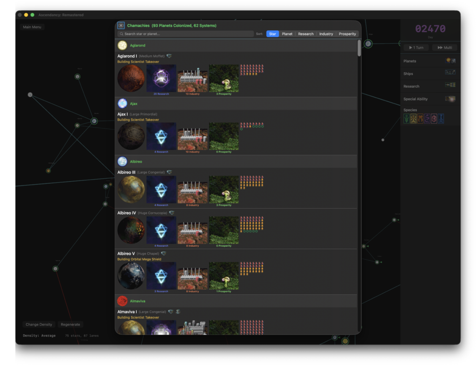Click Albireo IV prosperity image
The image size is (476, 365).
click(x=224, y=230)
